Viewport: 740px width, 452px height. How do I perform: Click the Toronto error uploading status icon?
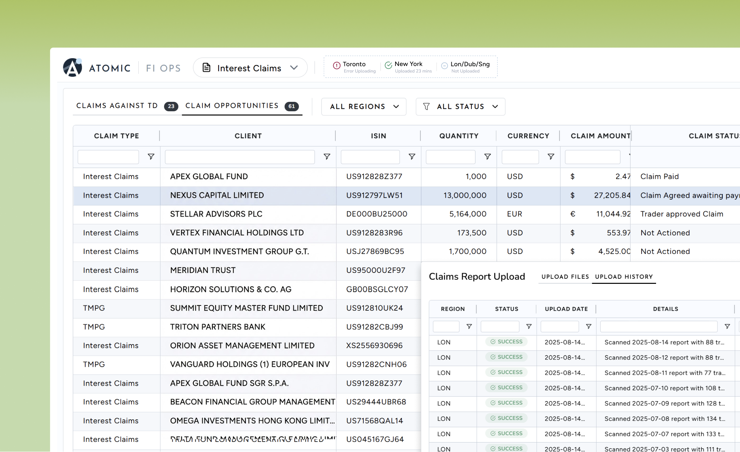(x=336, y=65)
